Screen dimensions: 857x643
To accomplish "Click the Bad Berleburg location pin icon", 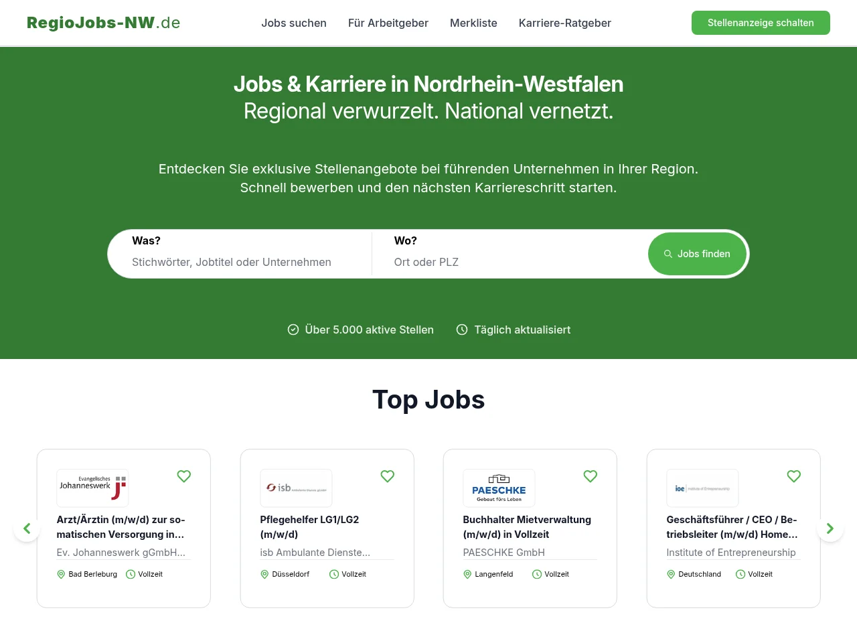I will tap(61, 575).
